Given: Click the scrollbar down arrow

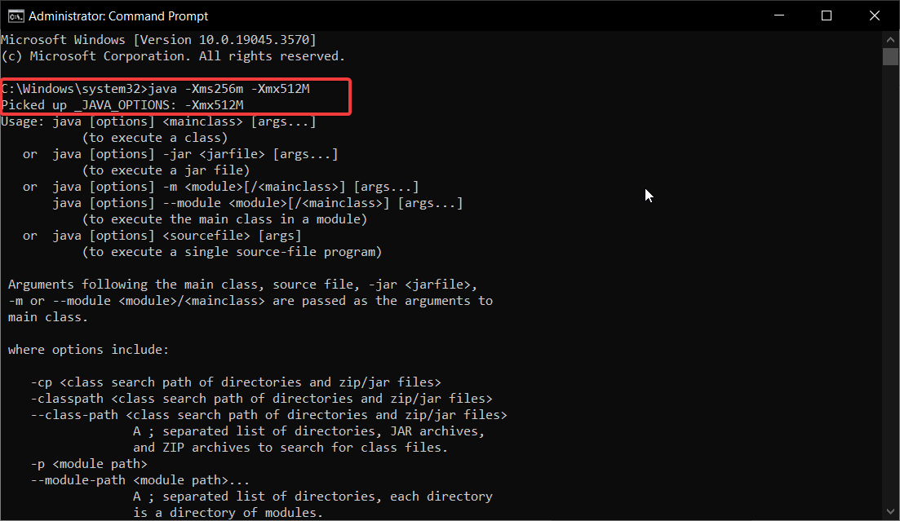Looking at the screenshot, I should (x=890, y=511).
